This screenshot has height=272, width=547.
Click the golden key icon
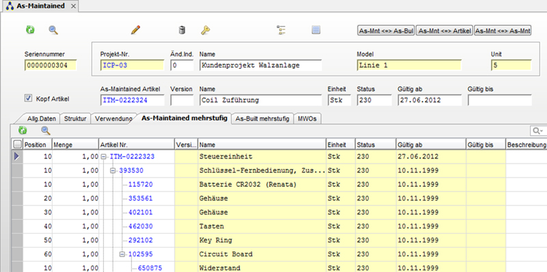coord(205,30)
